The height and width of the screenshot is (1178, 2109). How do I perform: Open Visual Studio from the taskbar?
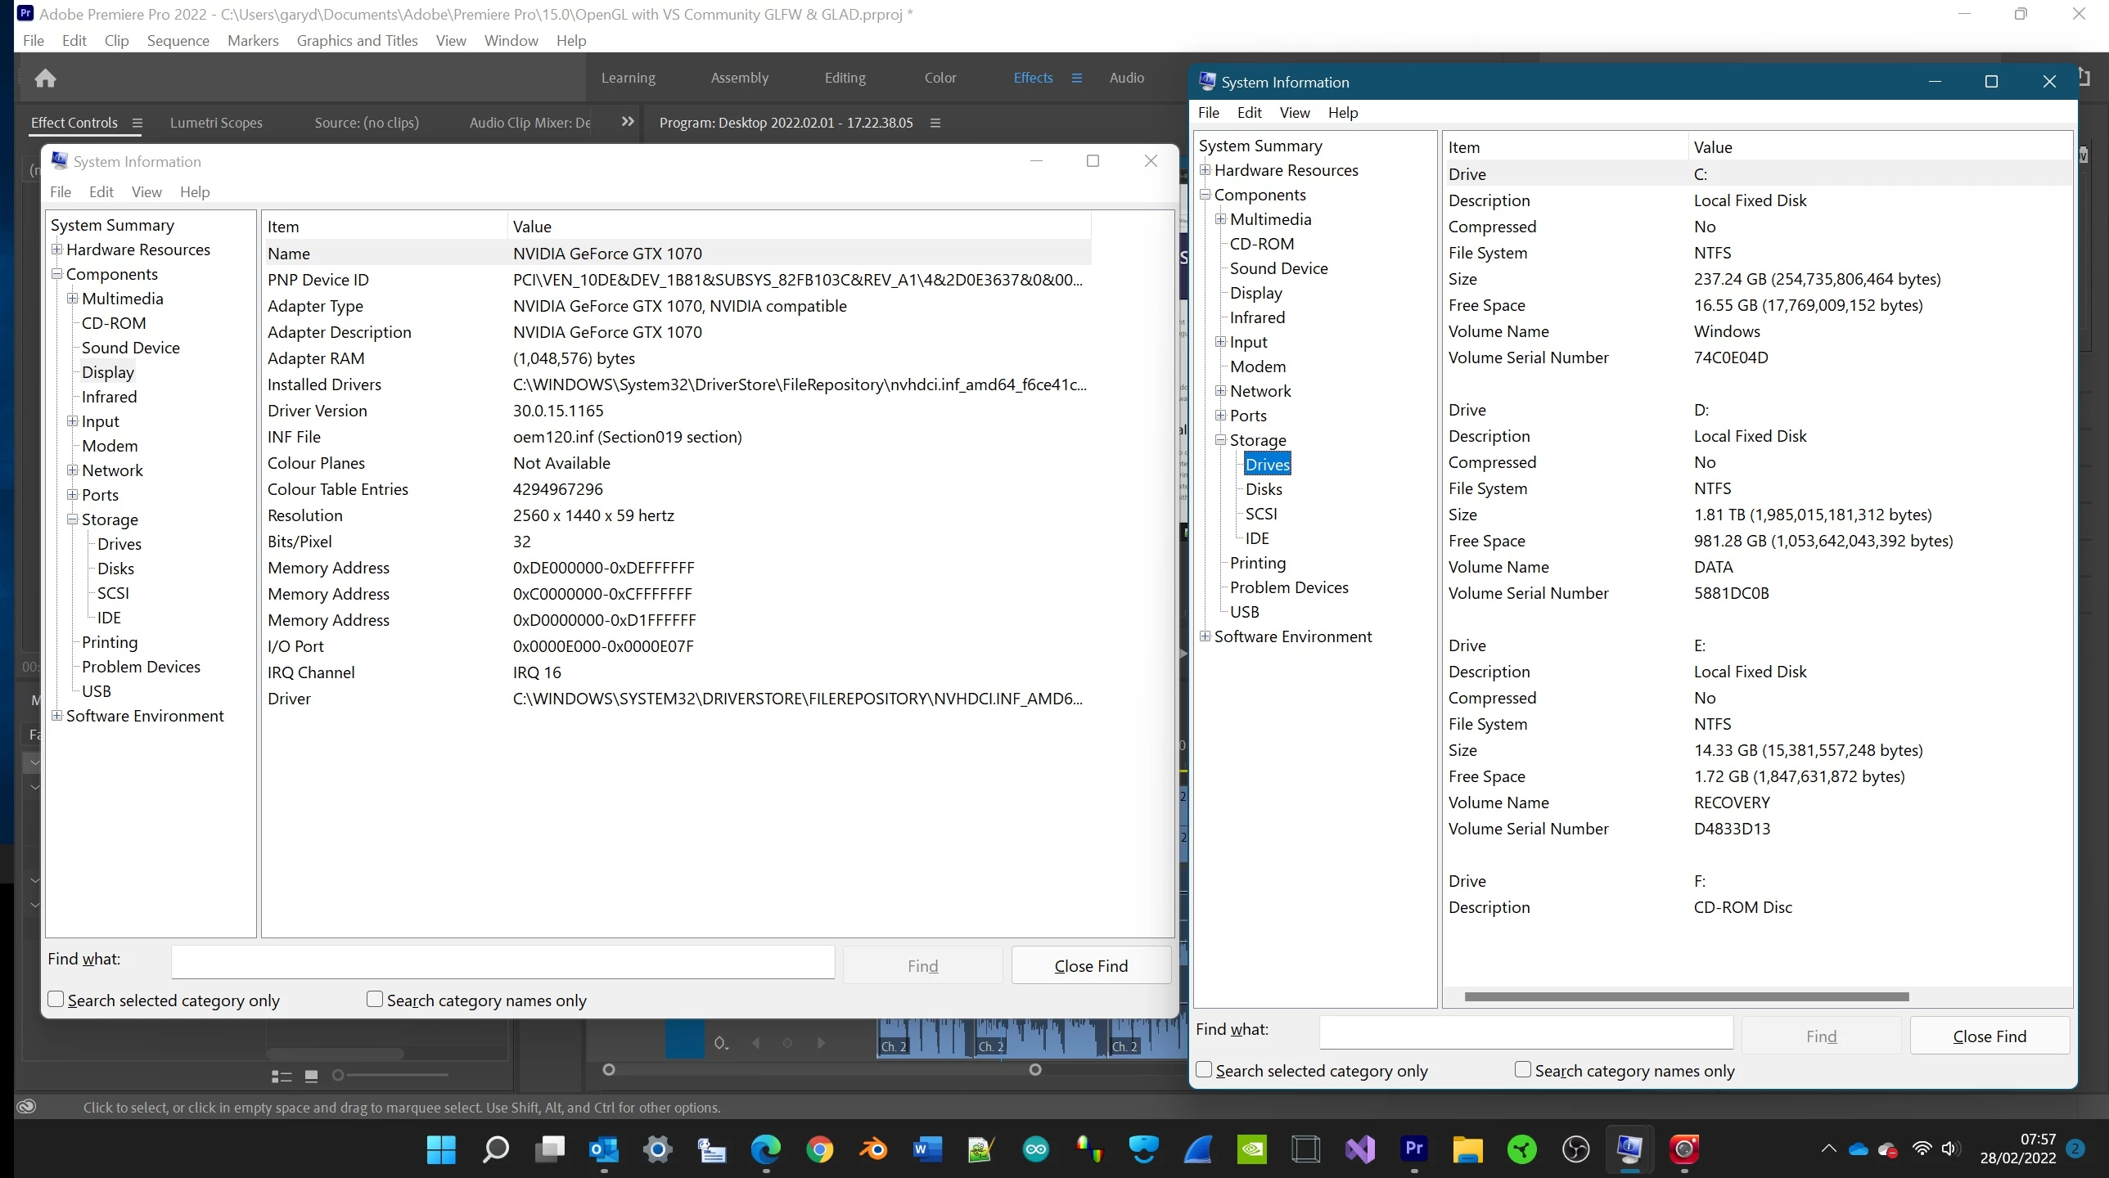(x=1360, y=1149)
